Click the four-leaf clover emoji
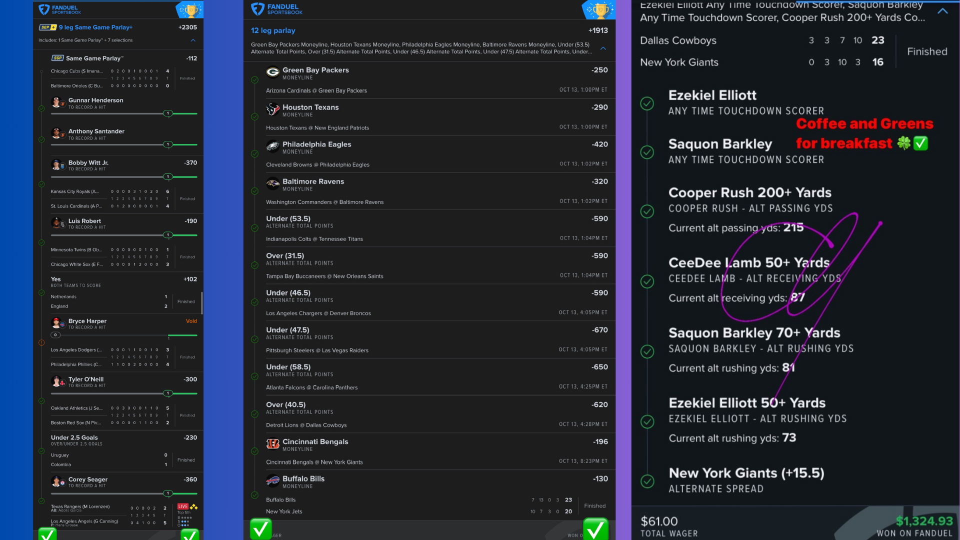 [904, 143]
